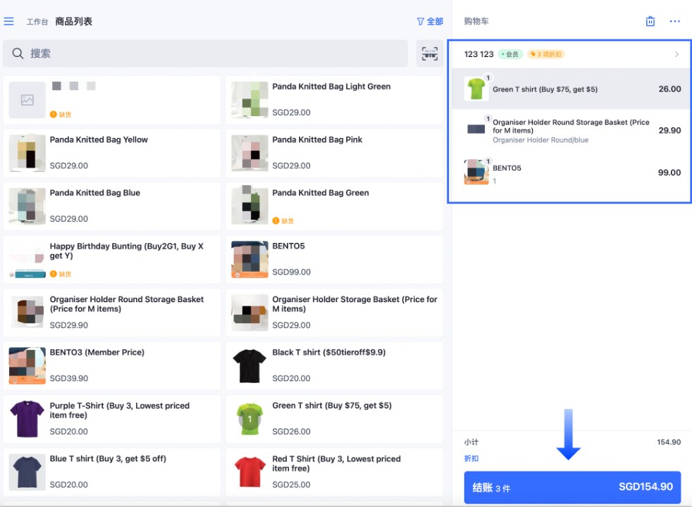Clear the cart with the trash icon
Screen dimensions: 692x507
click(x=650, y=21)
